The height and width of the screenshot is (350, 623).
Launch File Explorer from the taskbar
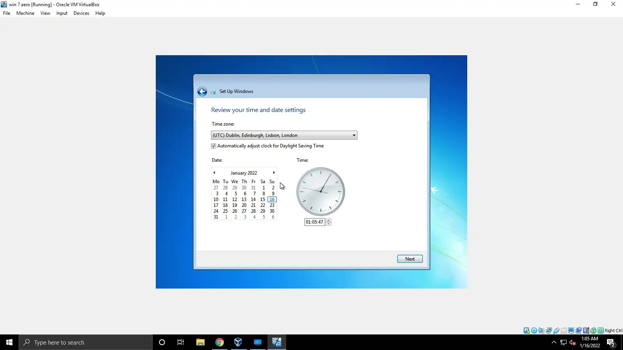[200, 342]
